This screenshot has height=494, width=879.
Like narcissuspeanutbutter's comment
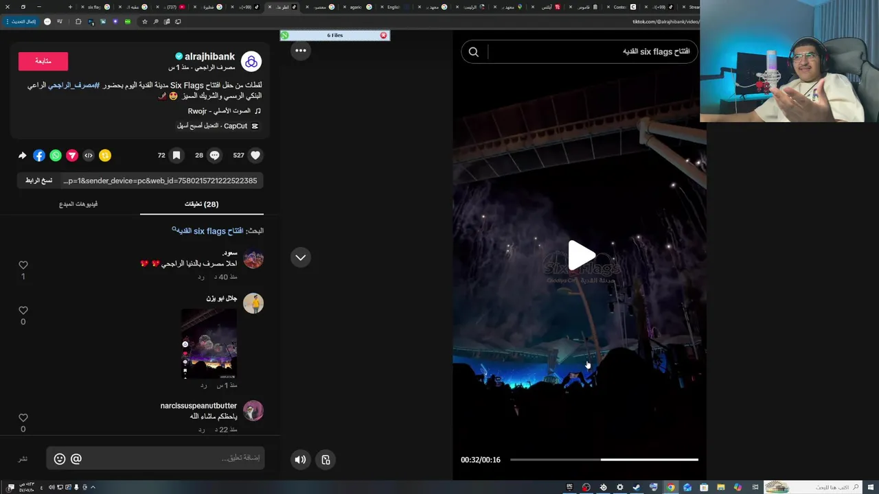pyautogui.click(x=23, y=417)
